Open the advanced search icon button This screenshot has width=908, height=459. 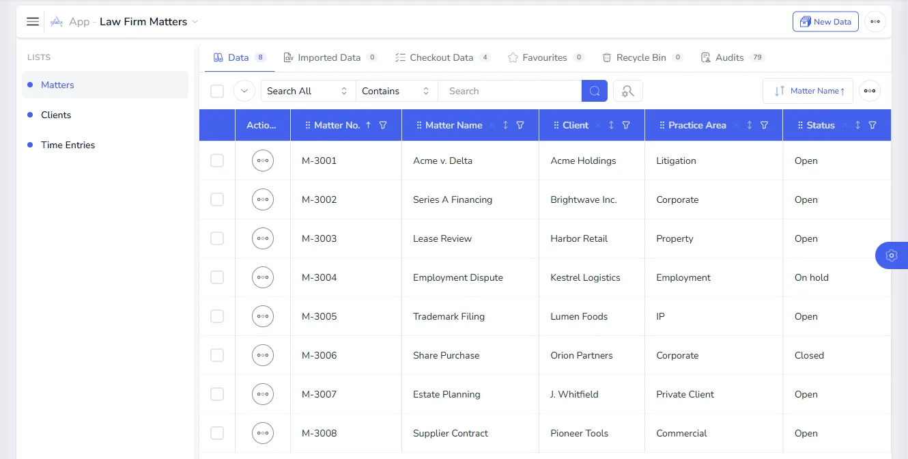pyautogui.click(x=628, y=91)
